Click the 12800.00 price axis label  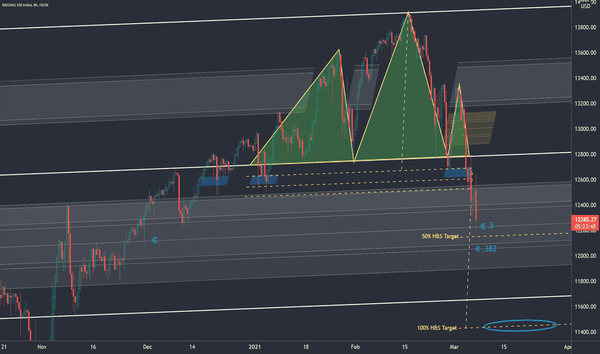tap(585, 154)
